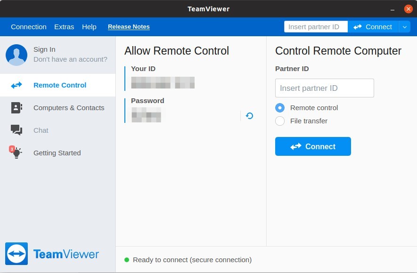Click the "Don't have an account?" link
The image size is (417, 273).
[x=71, y=59]
